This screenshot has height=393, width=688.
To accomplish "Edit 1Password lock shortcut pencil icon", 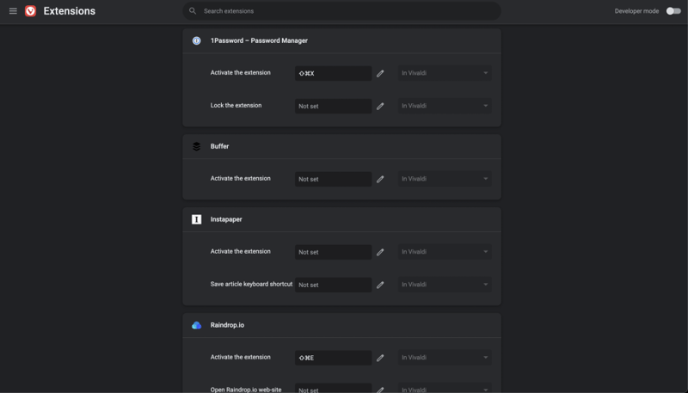I will pos(380,107).
